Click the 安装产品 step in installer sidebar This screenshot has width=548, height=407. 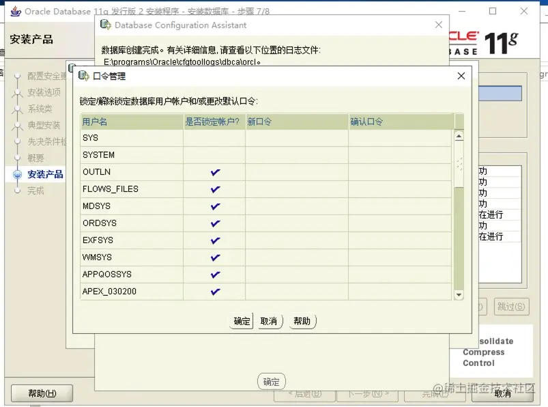pos(45,174)
